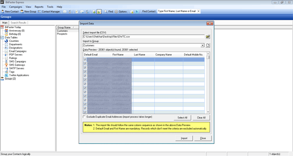Close the Import Data dialog with X

pos(210,23)
